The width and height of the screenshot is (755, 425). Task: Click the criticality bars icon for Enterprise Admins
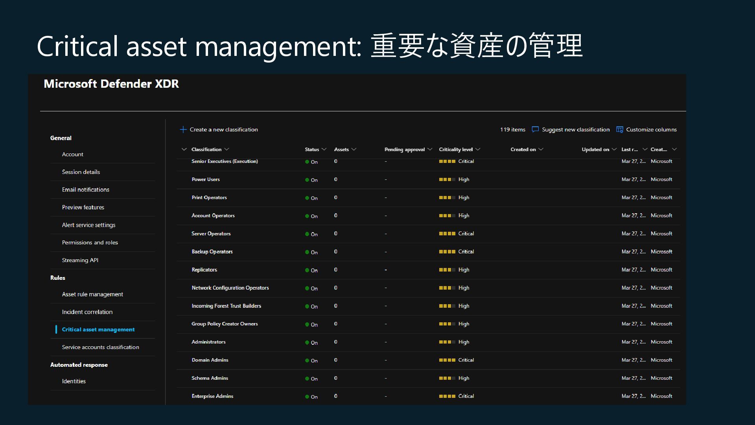coord(447,396)
